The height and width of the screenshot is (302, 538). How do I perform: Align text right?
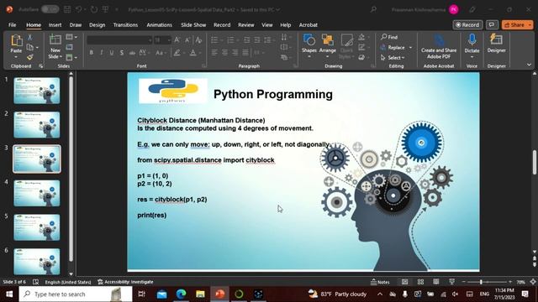(235, 53)
